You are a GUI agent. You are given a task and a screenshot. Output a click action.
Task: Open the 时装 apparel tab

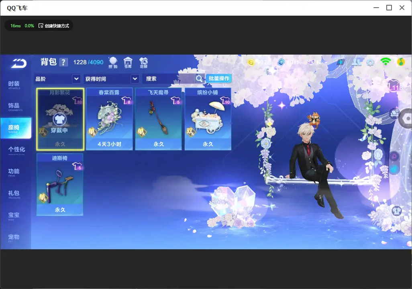[14, 85]
